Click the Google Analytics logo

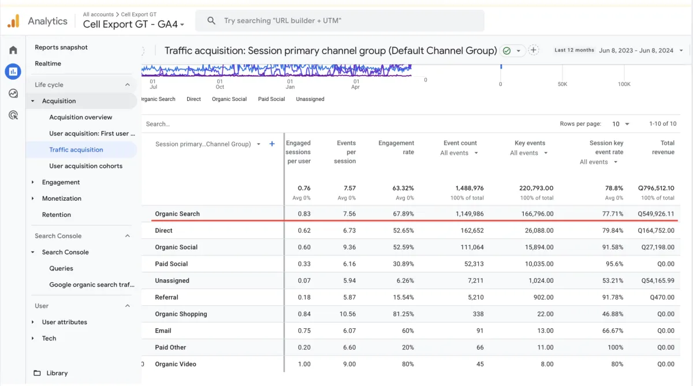tap(13, 21)
